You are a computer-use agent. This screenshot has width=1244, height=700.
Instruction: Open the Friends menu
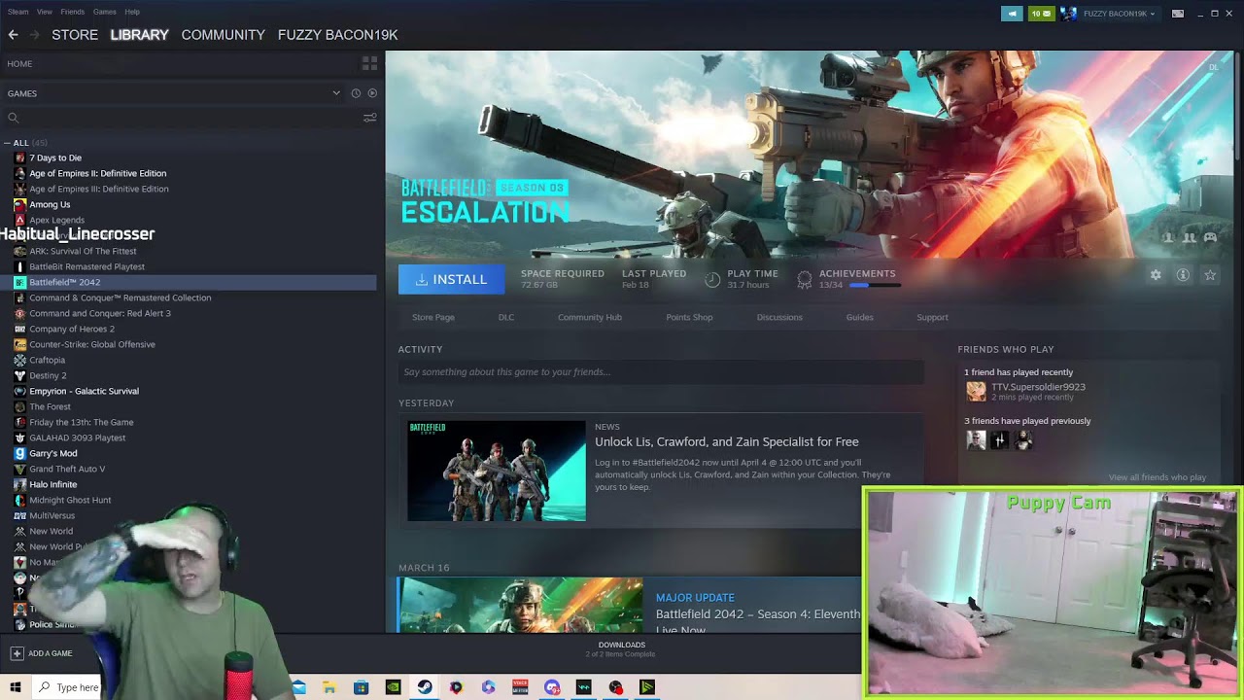click(73, 12)
